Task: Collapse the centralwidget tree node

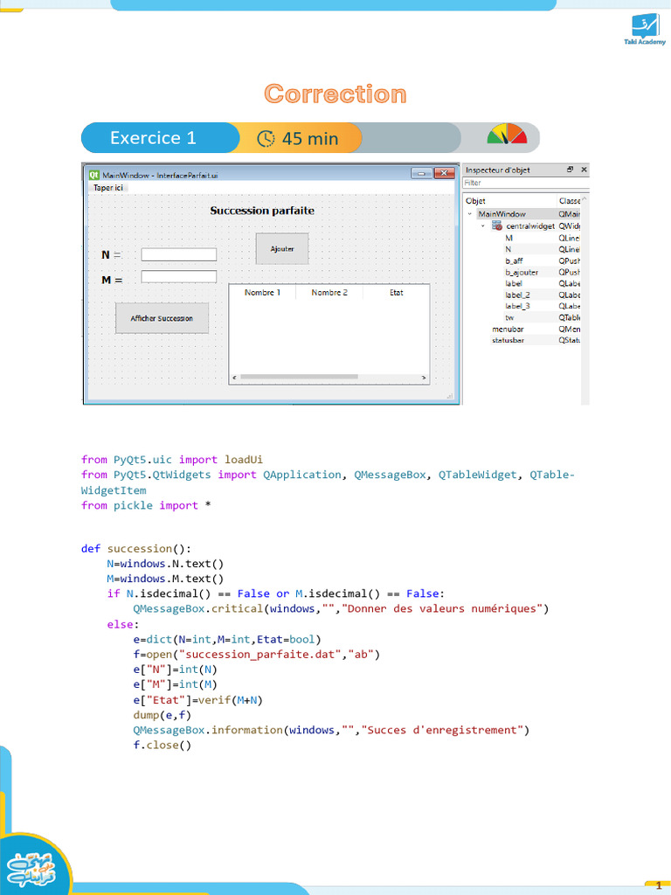Action: click(x=481, y=225)
